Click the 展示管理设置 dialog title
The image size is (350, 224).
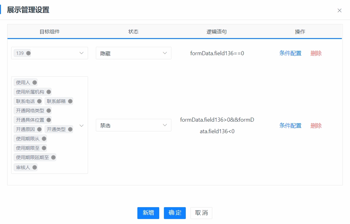pos(28,10)
